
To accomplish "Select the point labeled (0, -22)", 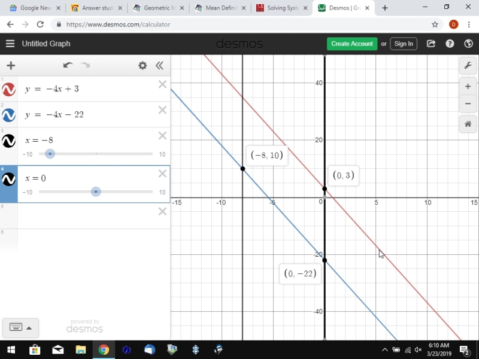I will 325,260.
